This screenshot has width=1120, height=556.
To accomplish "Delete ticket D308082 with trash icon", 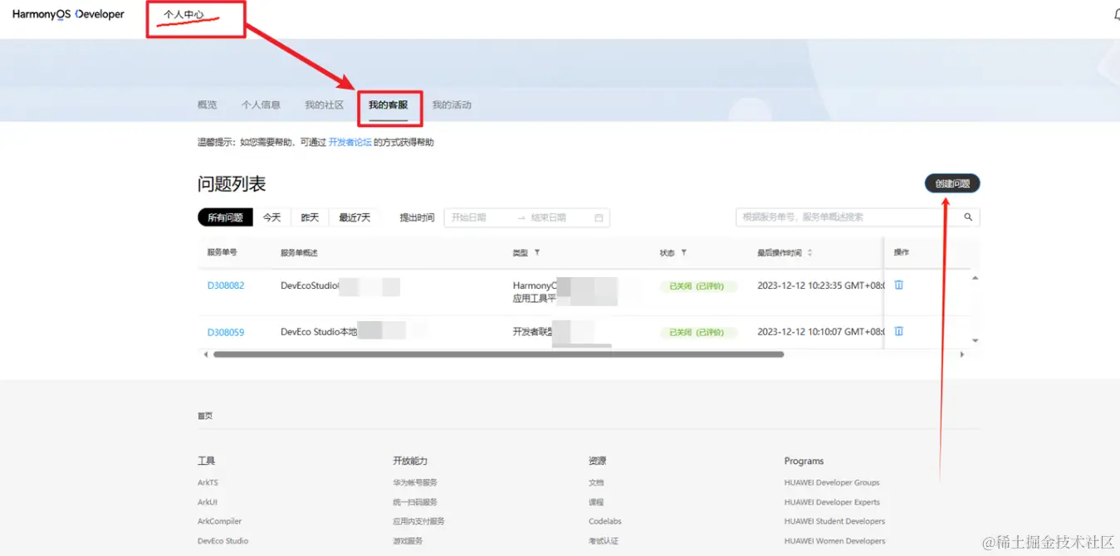I will point(898,285).
